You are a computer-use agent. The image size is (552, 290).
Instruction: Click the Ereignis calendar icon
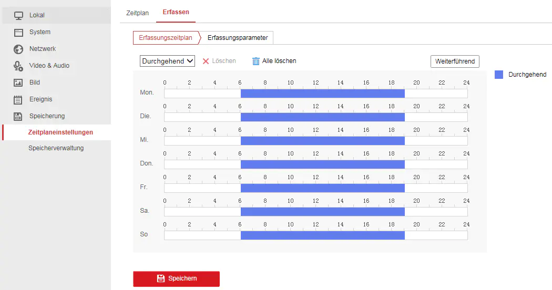pyautogui.click(x=18, y=99)
